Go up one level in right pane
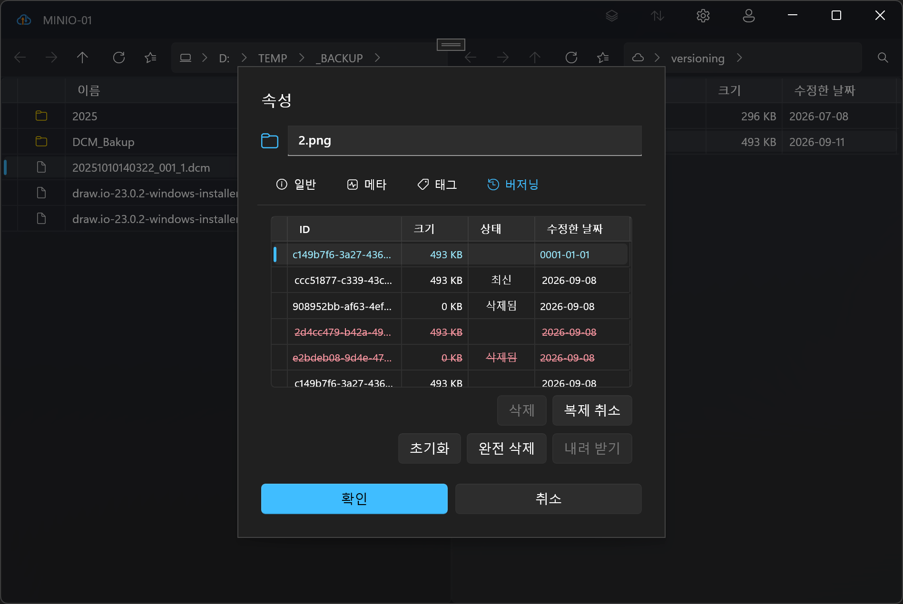 tap(535, 58)
